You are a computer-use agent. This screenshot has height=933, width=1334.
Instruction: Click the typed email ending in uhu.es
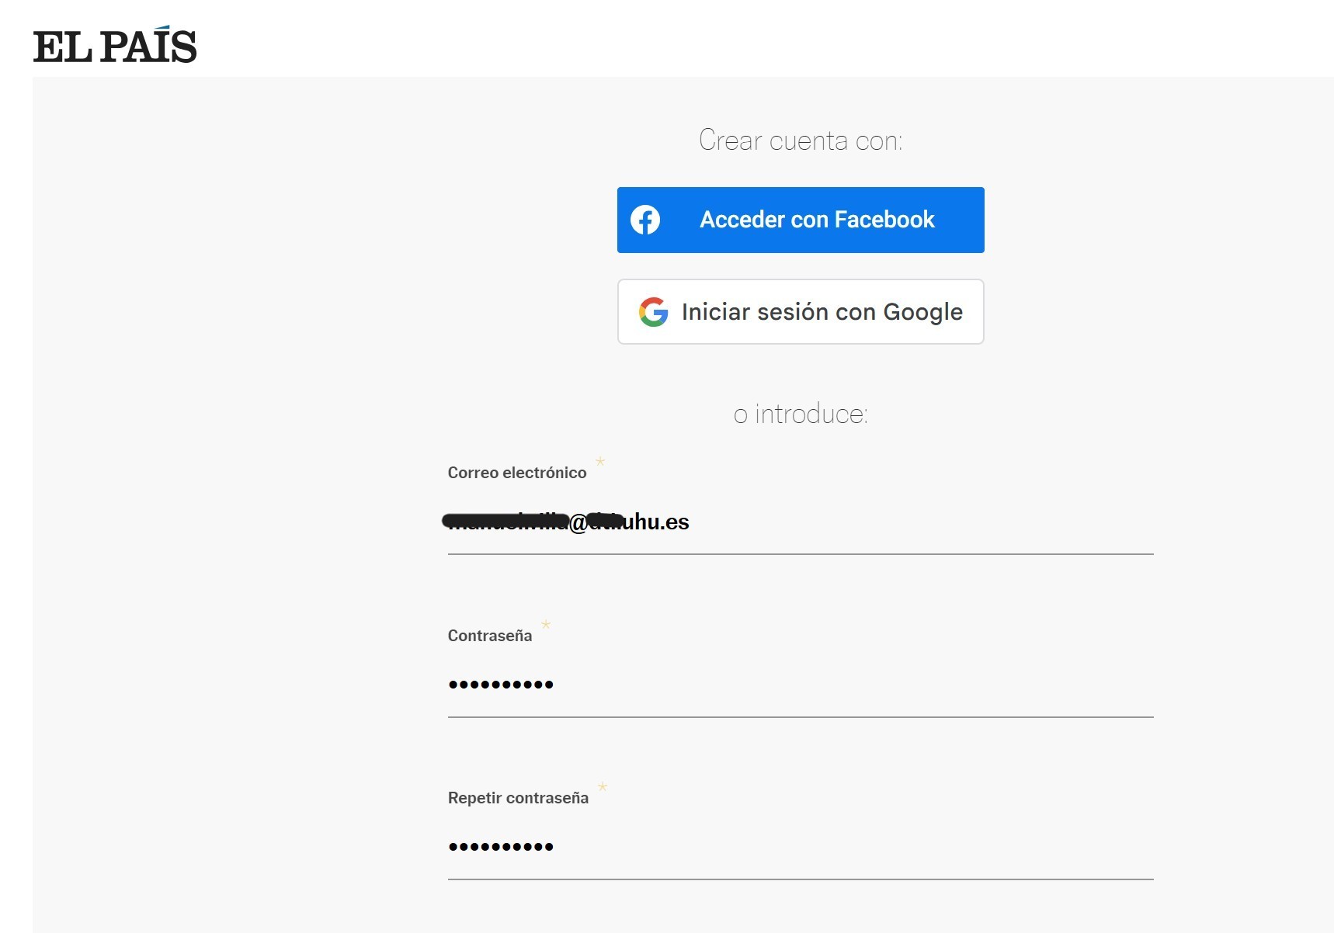(656, 522)
